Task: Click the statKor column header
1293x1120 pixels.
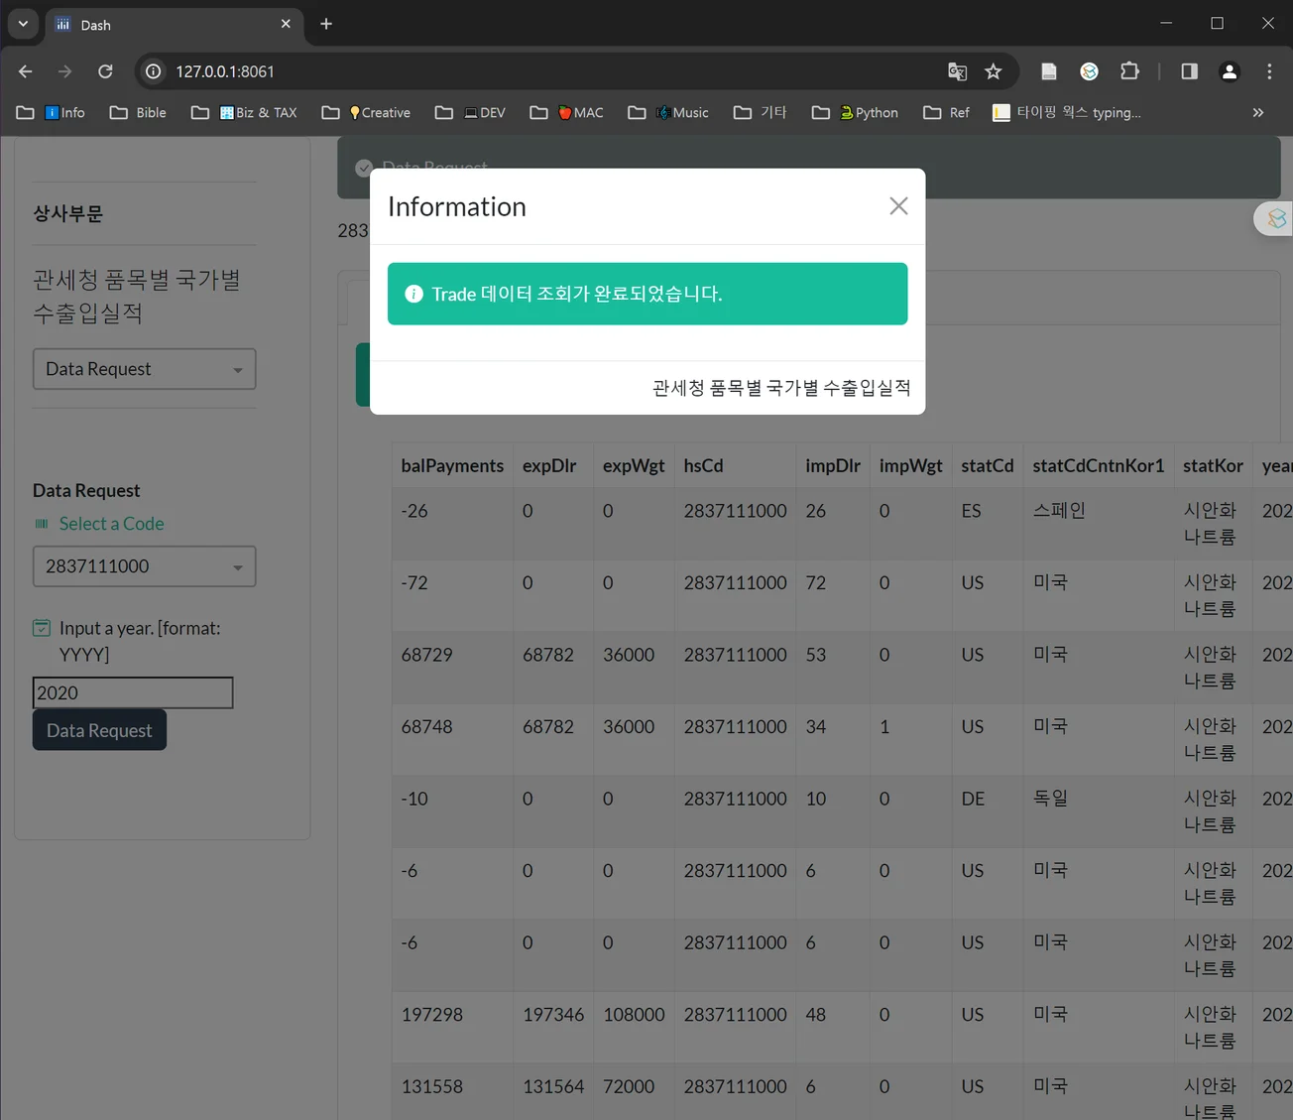Action: [x=1213, y=465]
